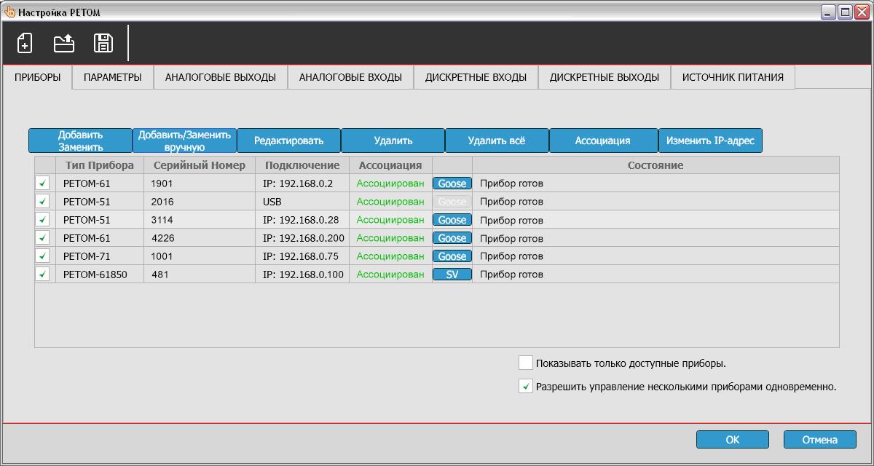Click 'Добавить/Заменить вручную' button

(x=185, y=141)
